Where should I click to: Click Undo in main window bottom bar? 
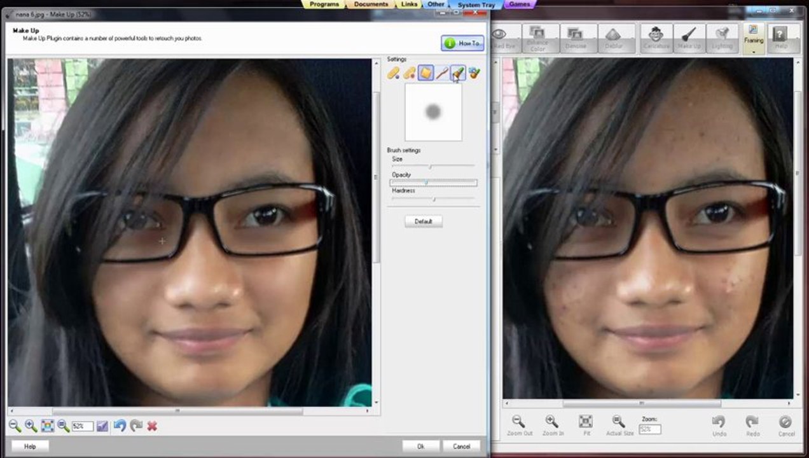point(719,426)
